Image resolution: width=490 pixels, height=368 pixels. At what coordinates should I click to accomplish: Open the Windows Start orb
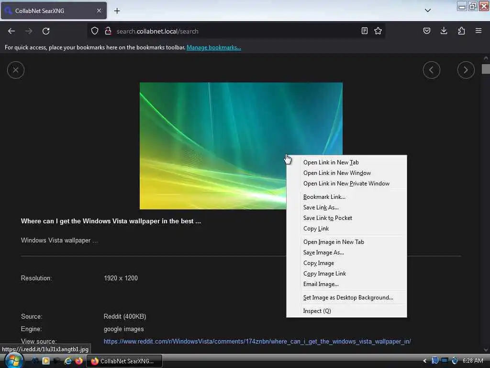[x=13, y=361]
